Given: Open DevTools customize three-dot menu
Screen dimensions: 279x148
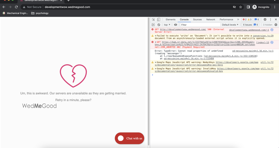Looking at the screenshot, I should pyautogui.click(x=270, y=20).
